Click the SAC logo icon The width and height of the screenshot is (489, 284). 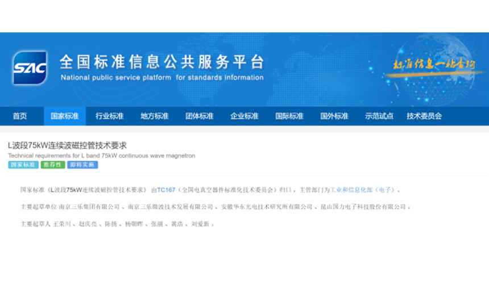coord(29,68)
